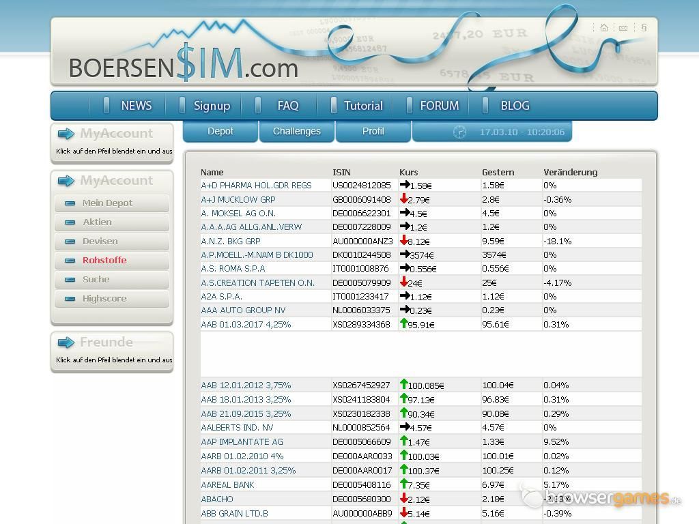699x524 pixels.
Task: Click ISIN DE0005408116
Action: click(x=362, y=485)
